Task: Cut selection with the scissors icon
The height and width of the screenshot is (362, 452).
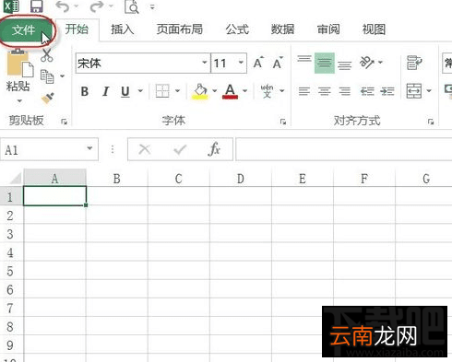Action: 47,55
